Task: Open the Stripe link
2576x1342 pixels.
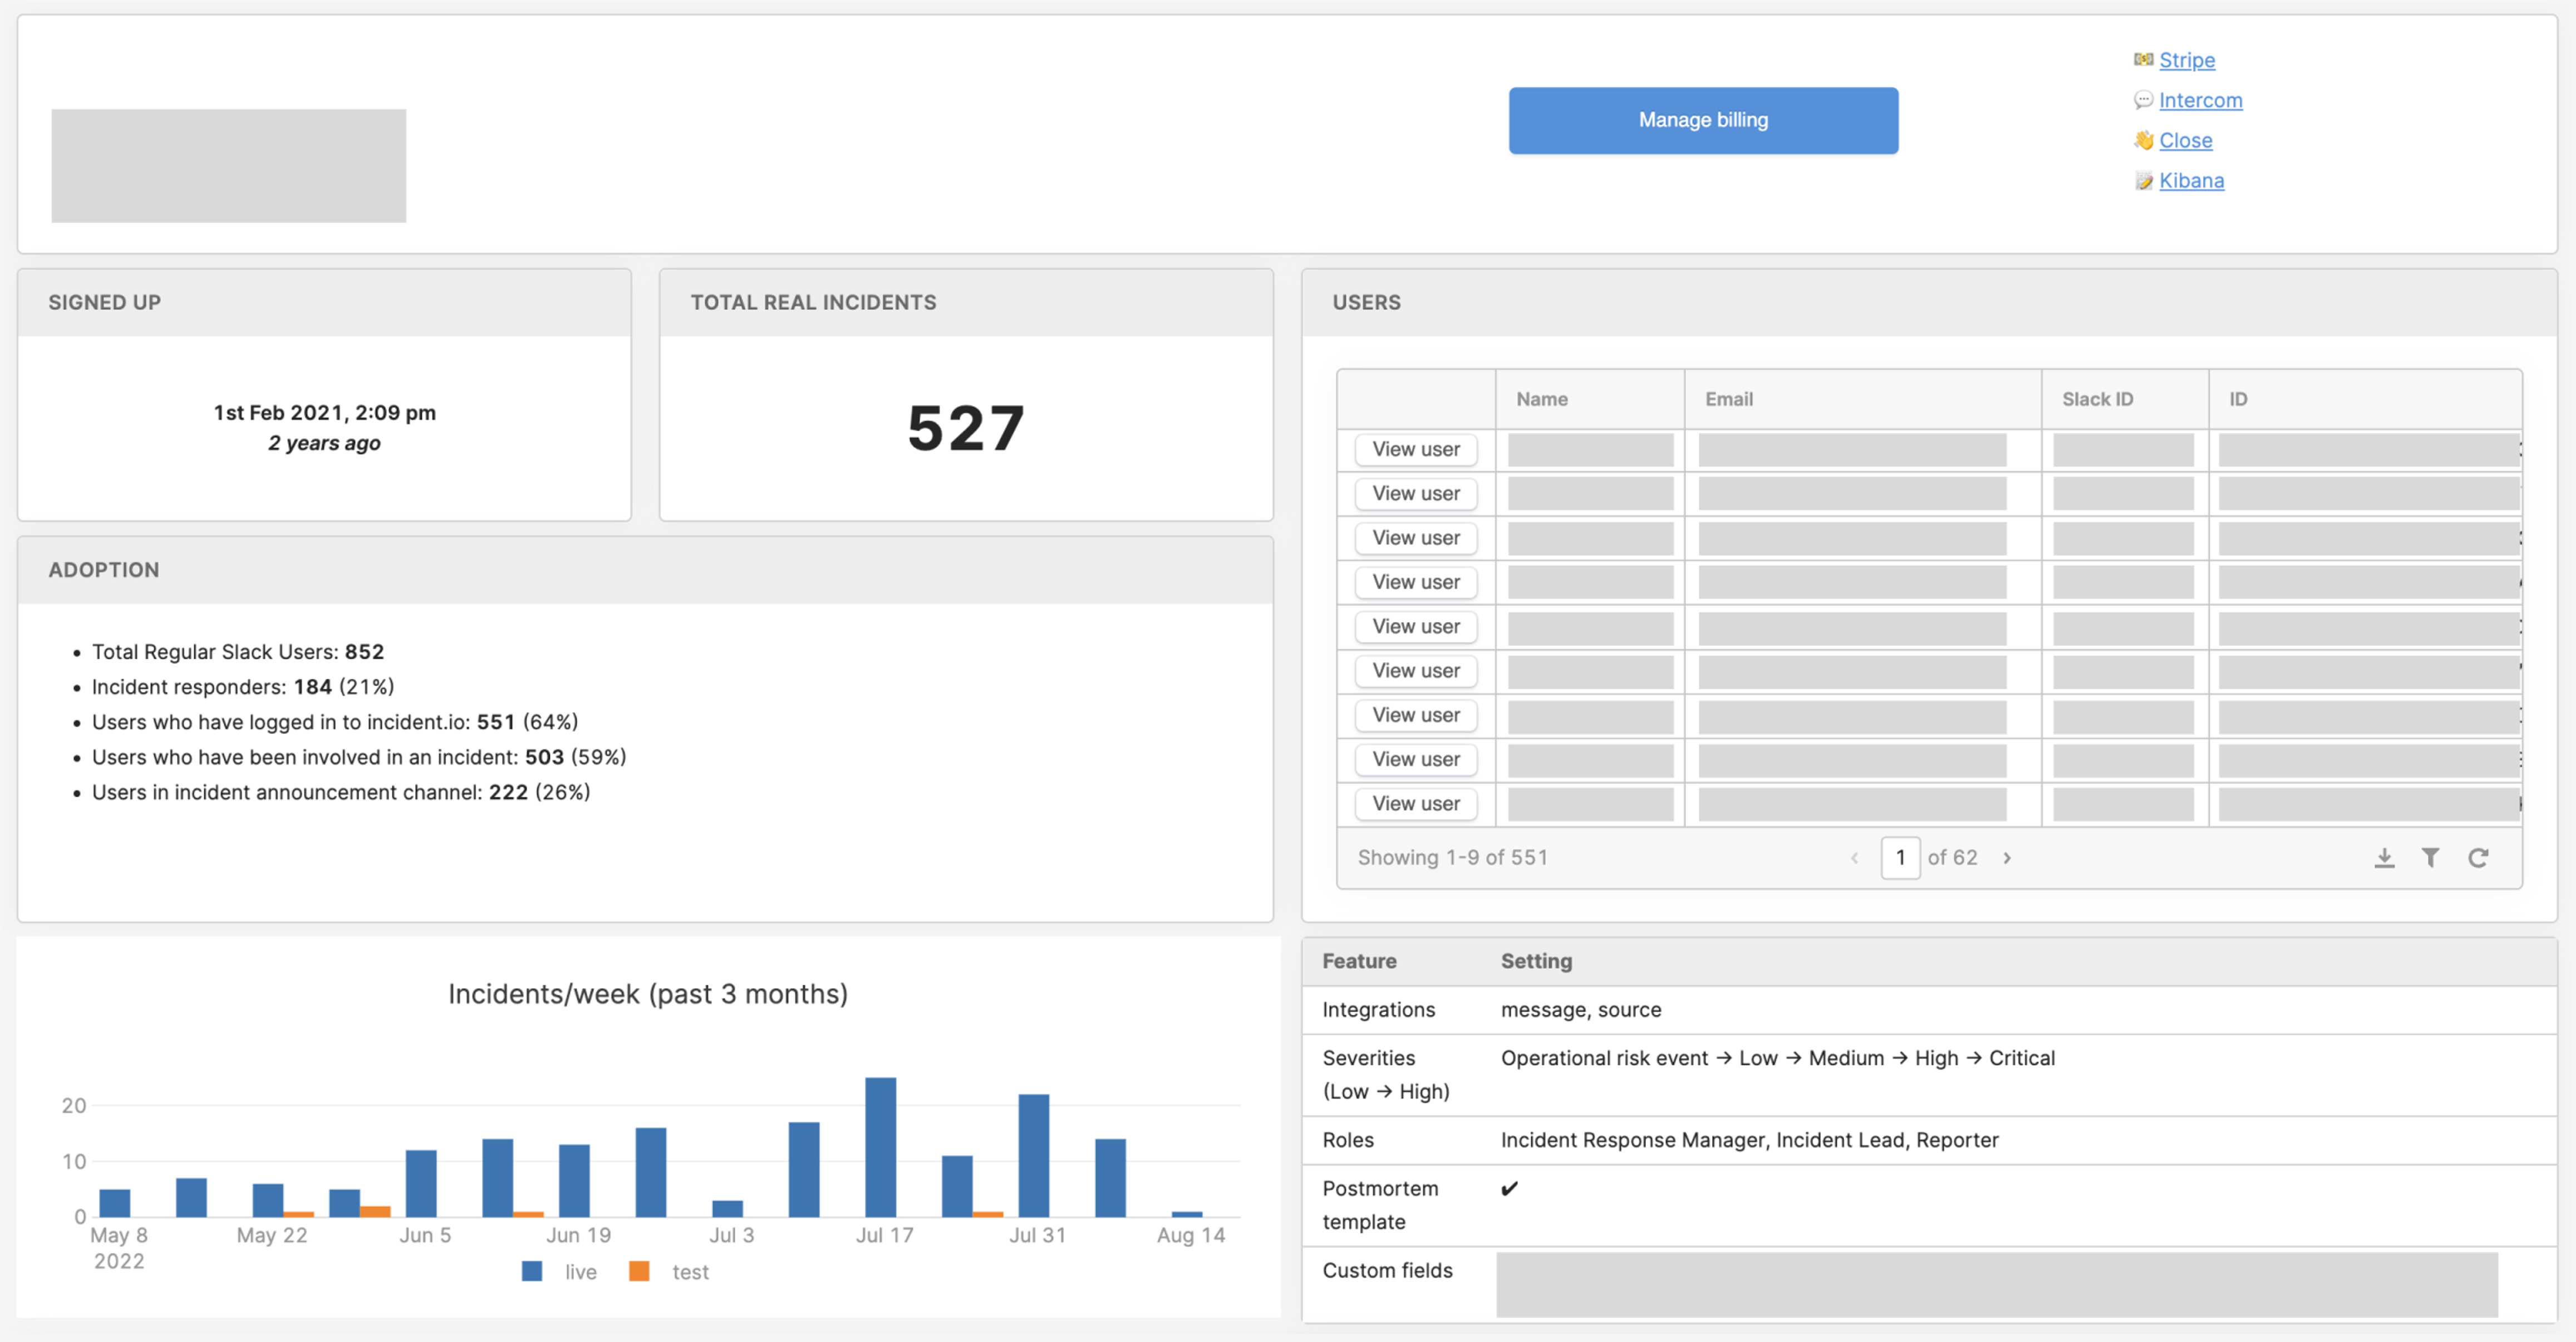Action: tap(2186, 60)
